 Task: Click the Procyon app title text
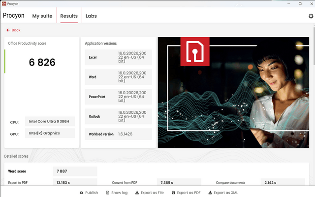[13, 15]
